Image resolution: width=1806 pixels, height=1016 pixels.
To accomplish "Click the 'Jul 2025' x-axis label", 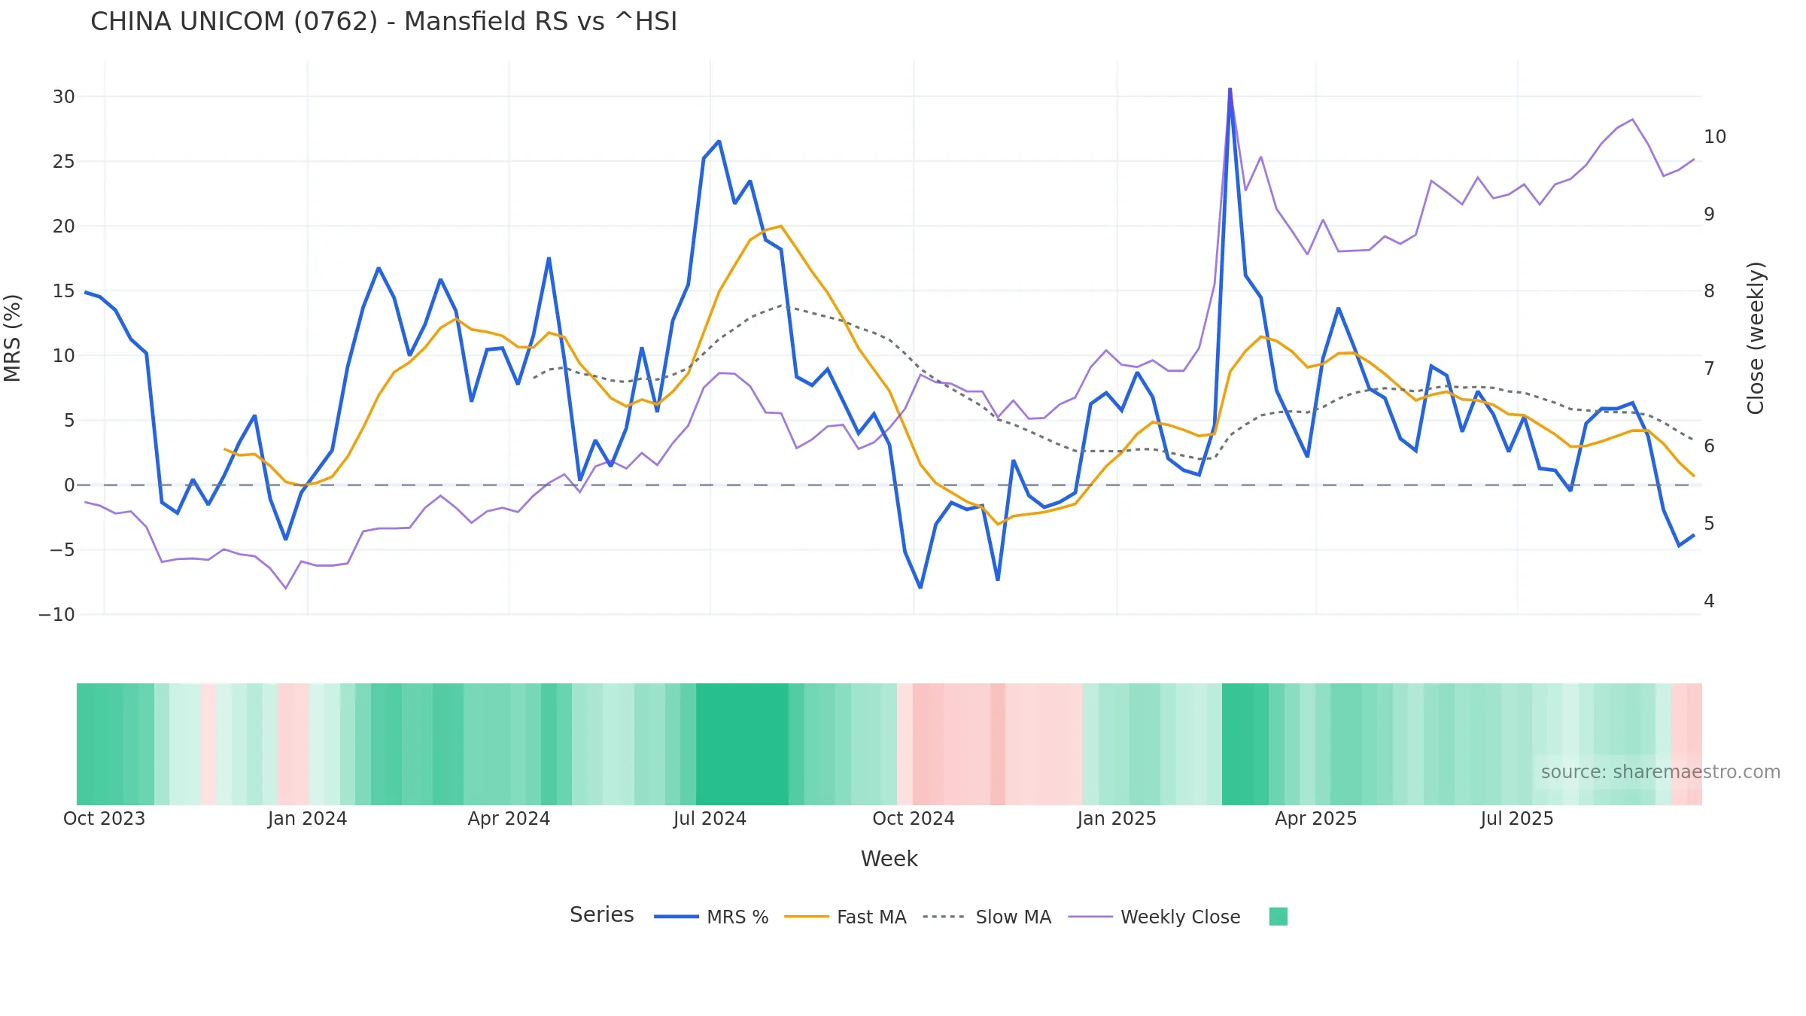I will (x=1517, y=819).
